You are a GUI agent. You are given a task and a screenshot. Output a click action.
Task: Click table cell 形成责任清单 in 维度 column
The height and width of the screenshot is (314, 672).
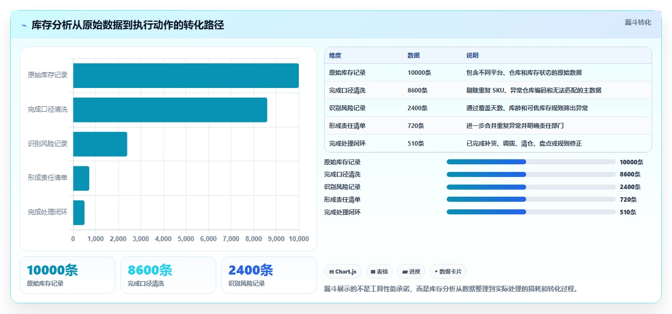coord(347,126)
